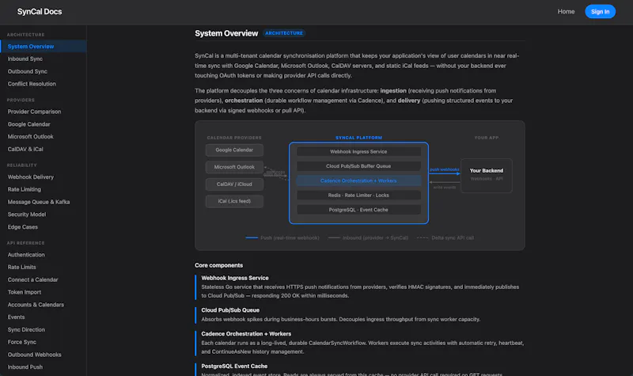Click Cloud Pub/Sub Queue component heading
633x376 pixels.
(x=230, y=310)
